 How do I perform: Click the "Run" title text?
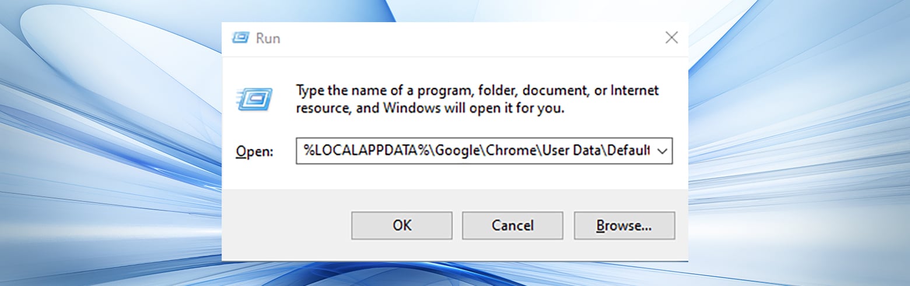[x=268, y=38]
